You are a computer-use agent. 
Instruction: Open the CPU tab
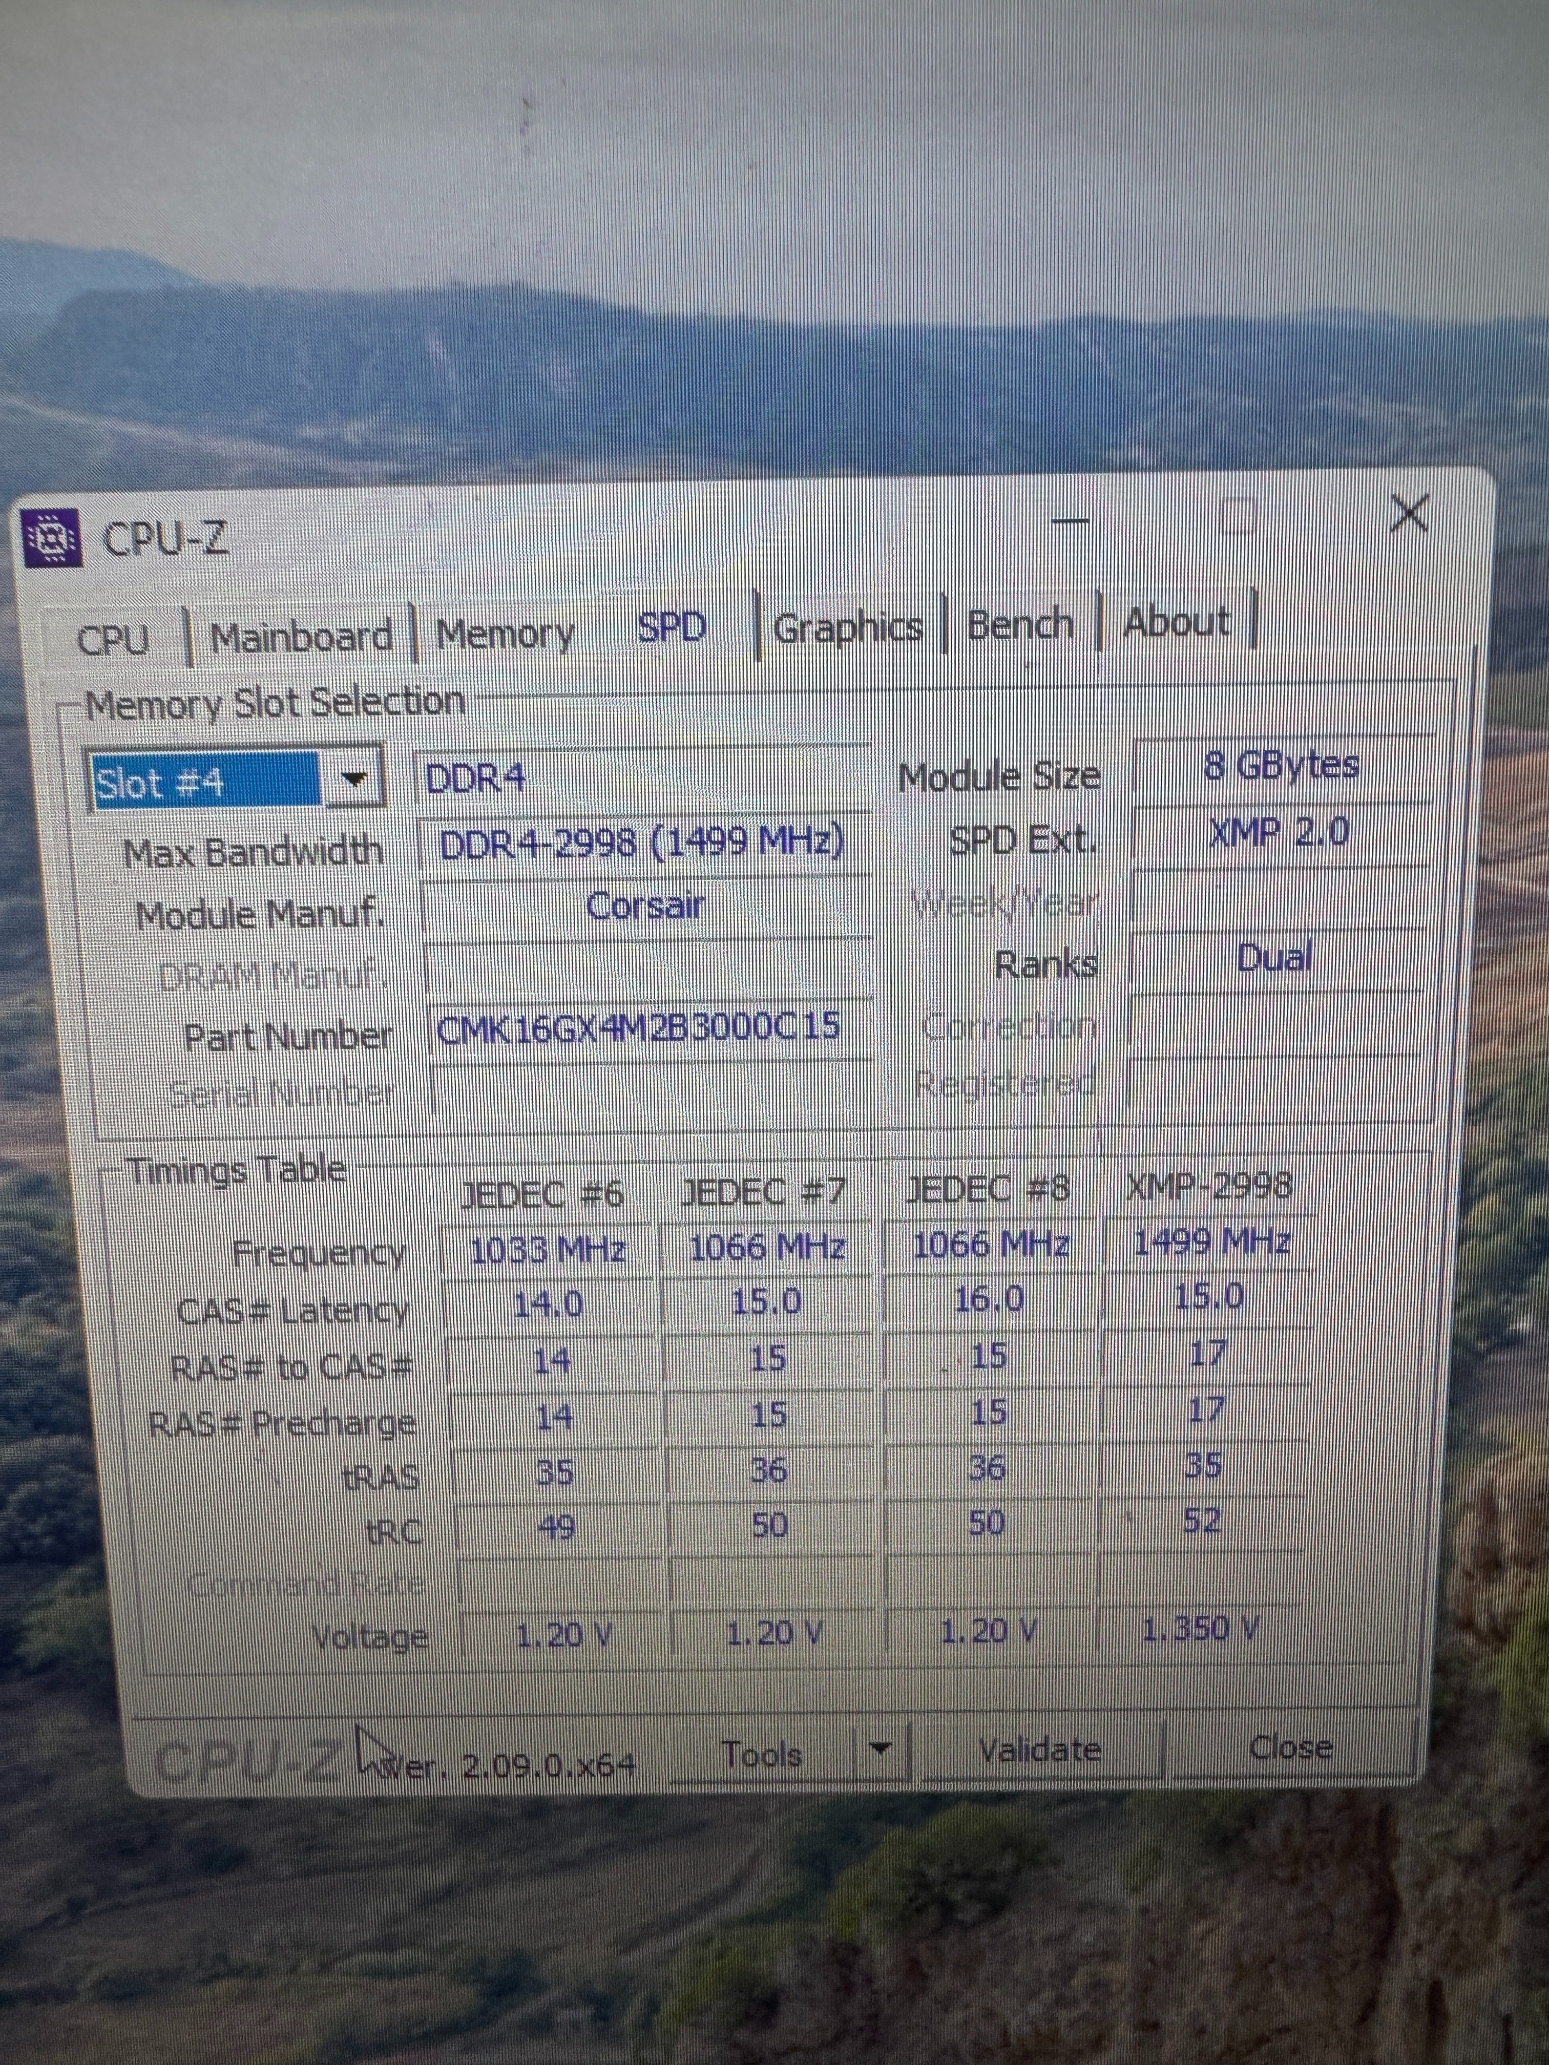pyautogui.click(x=112, y=640)
